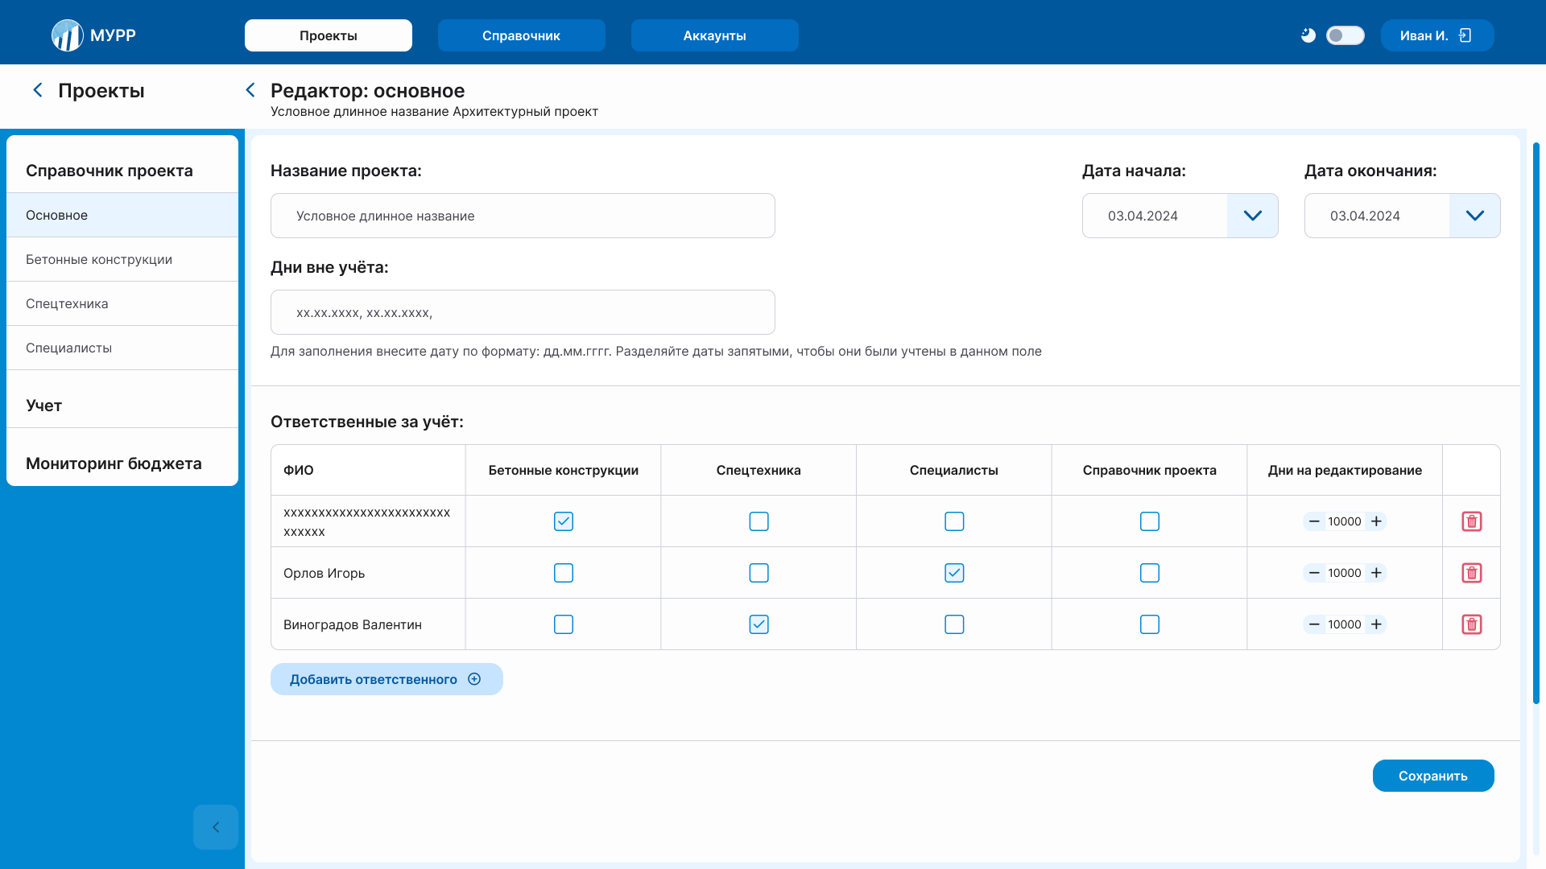Click the Дни вне учёта input field
Screen dimensions: 1546x869
523,312
